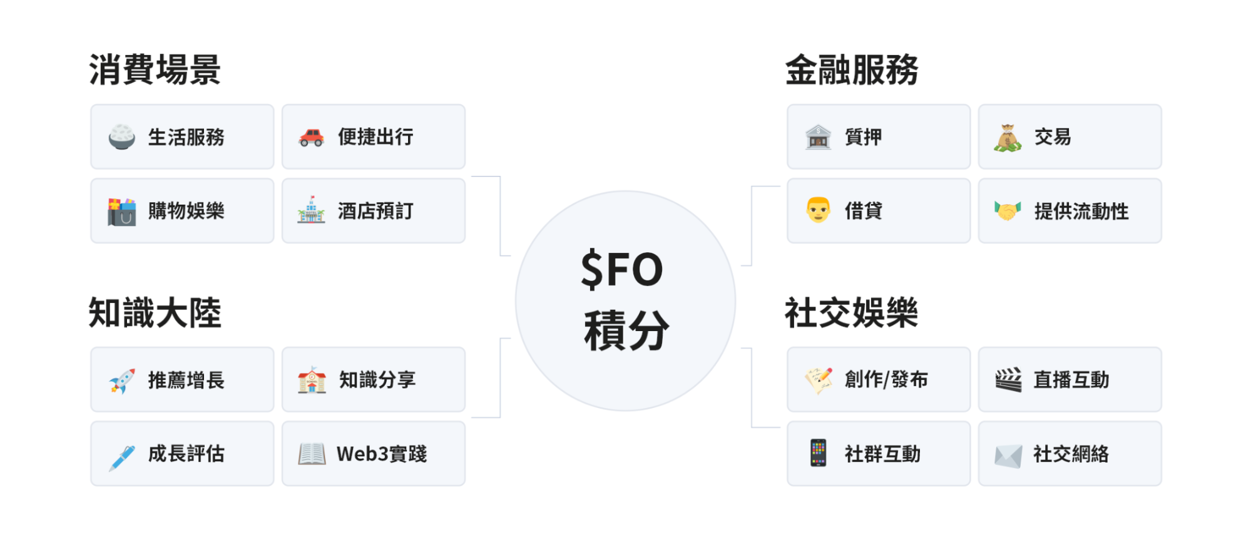Click the central $FO 積分 circle

625,301
